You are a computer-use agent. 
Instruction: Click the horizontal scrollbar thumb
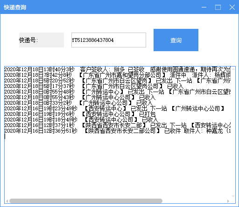[86, 201]
